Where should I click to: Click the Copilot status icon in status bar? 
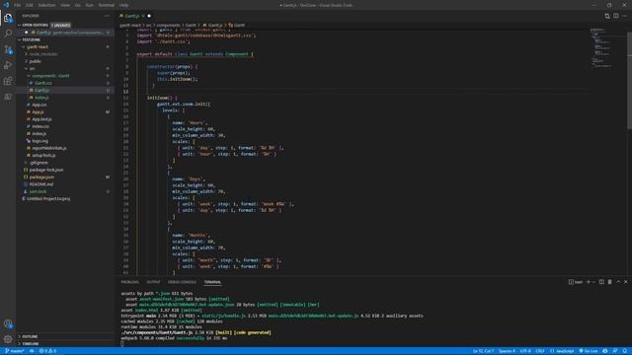pyautogui.click(x=605, y=351)
